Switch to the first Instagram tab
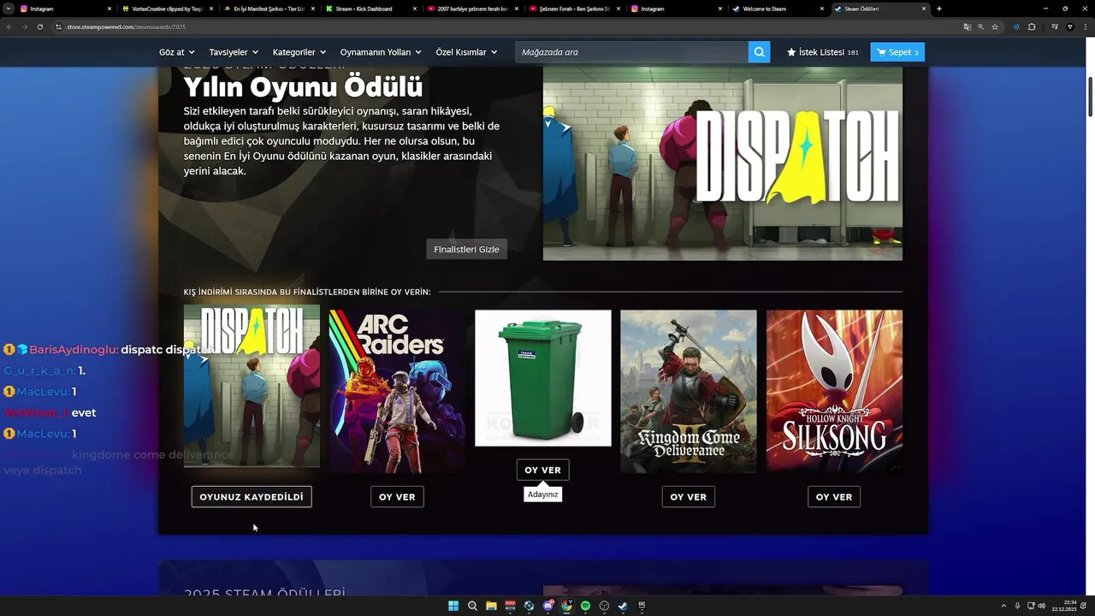Viewport: 1095px width, 616px height. pos(64,9)
